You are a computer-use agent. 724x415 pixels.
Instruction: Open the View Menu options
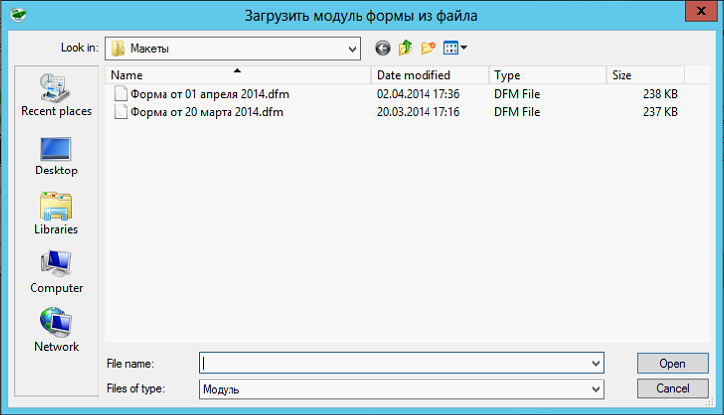coord(455,47)
